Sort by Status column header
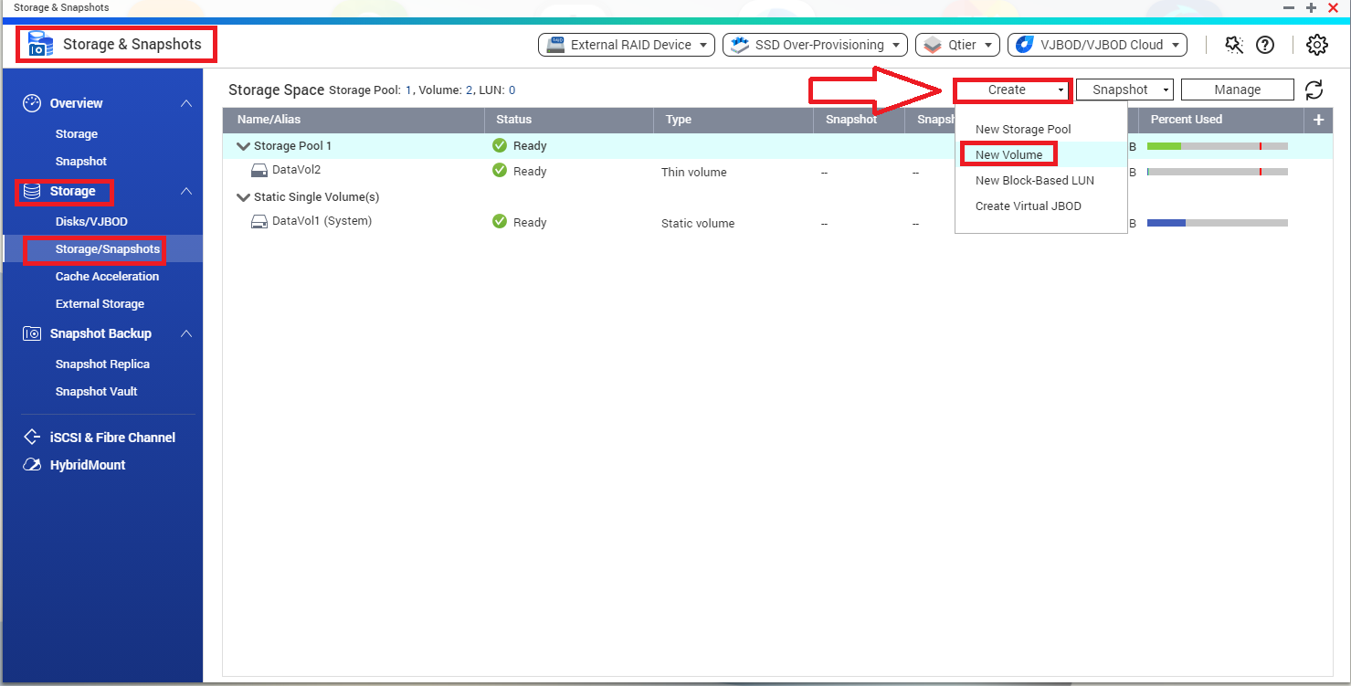 click(569, 120)
